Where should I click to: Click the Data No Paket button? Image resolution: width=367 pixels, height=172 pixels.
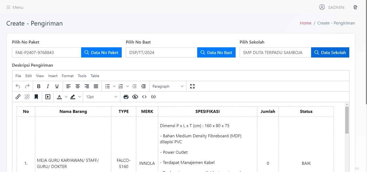pos(101,52)
